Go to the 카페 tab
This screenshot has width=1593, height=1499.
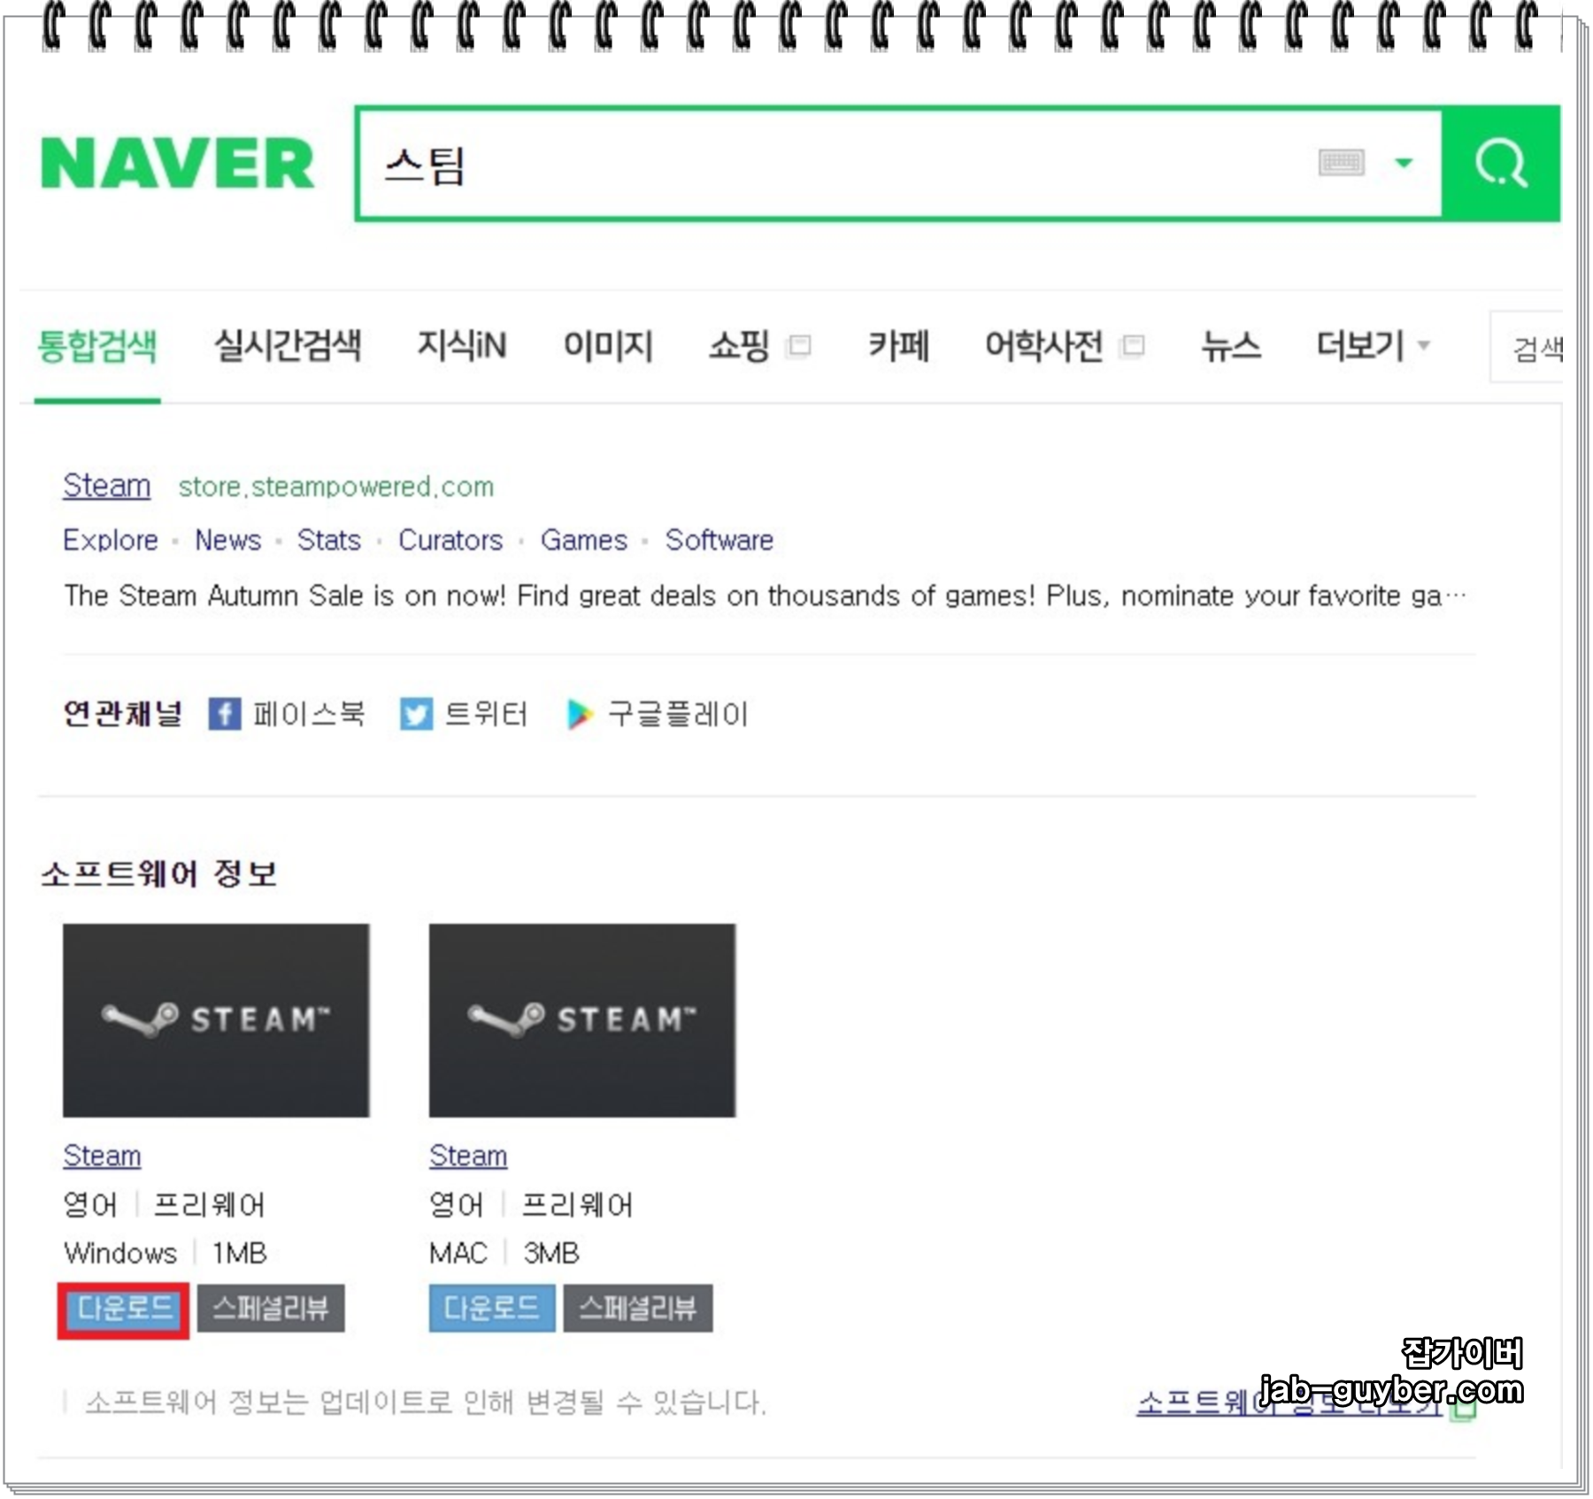coord(898,345)
